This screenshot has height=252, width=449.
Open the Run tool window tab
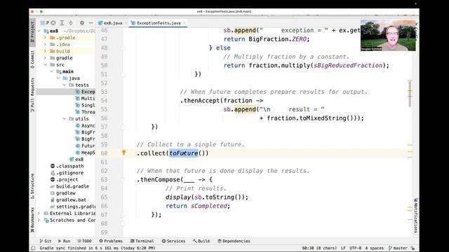[x=64, y=241]
